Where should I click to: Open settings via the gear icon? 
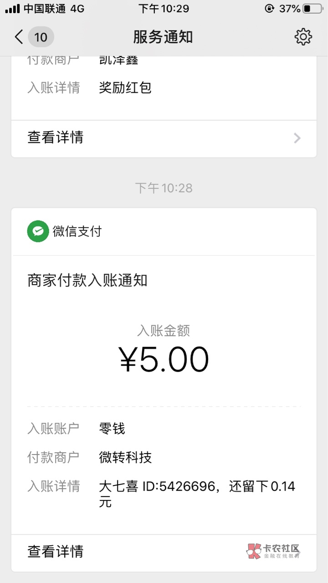pos(303,37)
